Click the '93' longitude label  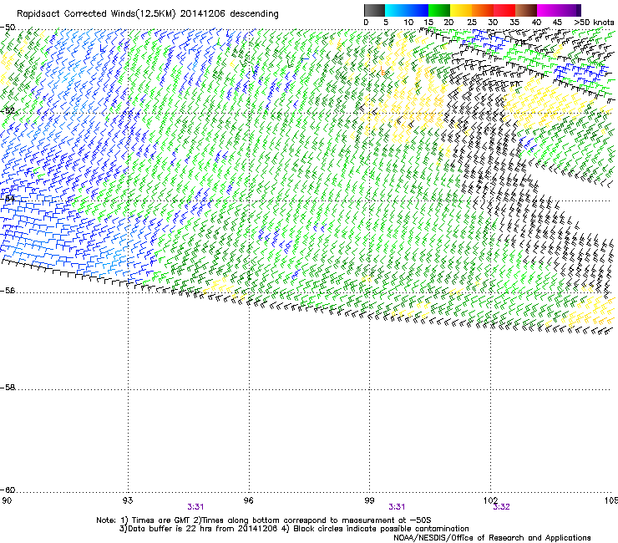click(x=128, y=500)
